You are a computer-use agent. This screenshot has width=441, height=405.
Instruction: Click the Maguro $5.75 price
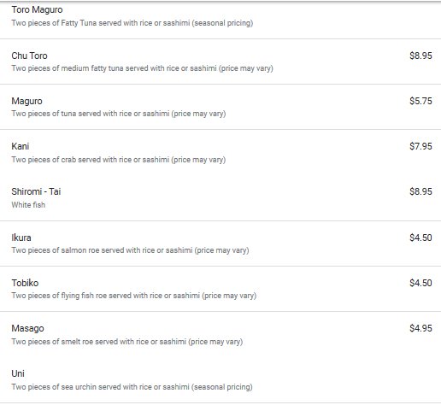coord(420,101)
